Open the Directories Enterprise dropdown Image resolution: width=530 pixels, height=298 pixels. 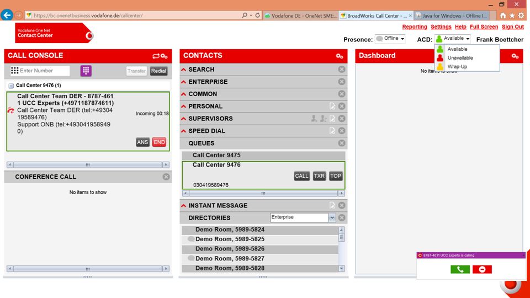tap(303, 217)
